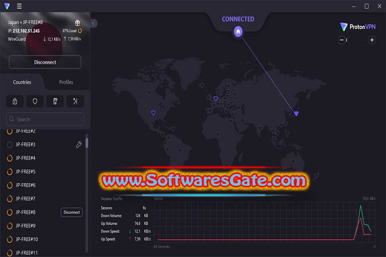
Task: Click the CONNECTED status label
Action: 238,19
